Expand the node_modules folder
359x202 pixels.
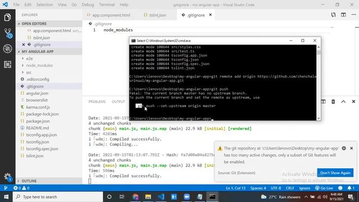(x=39, y=66)
